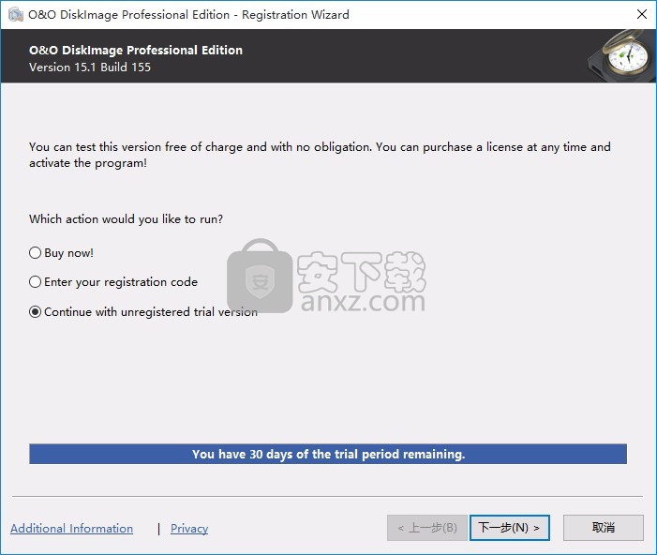Click "Which action would you like to run?" text

coord(126,219)
